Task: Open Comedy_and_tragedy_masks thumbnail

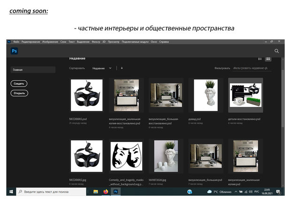Action: [126, 156]
